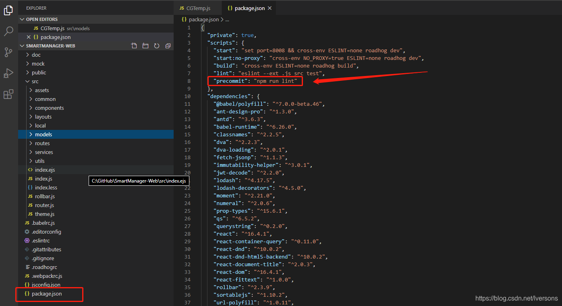This screenshot has width=562, height=306.
Task: Open the Run and Debug view
Action: tap(8, 73)
